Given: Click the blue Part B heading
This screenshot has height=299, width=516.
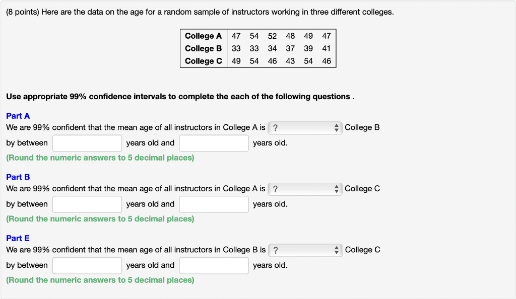Looking at the screenshot, I should point(18,177).
